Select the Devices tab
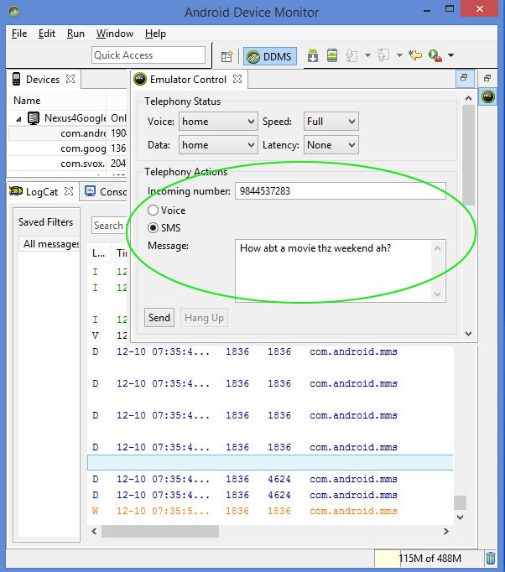This screenshot has width=505, height=572. [x=42, y=79]
